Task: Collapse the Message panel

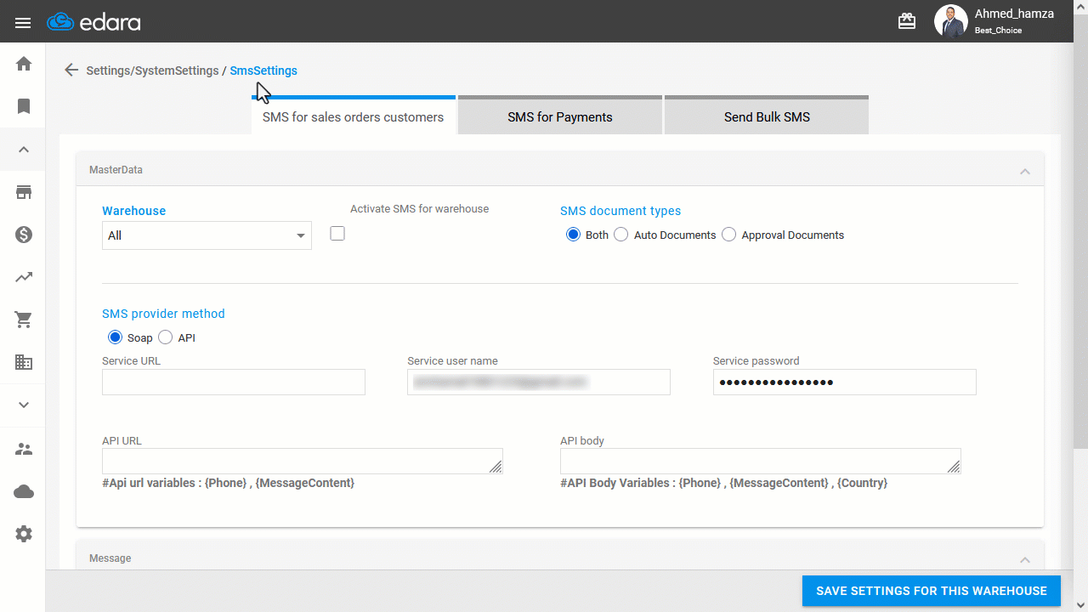Action: click(1025, 559)
